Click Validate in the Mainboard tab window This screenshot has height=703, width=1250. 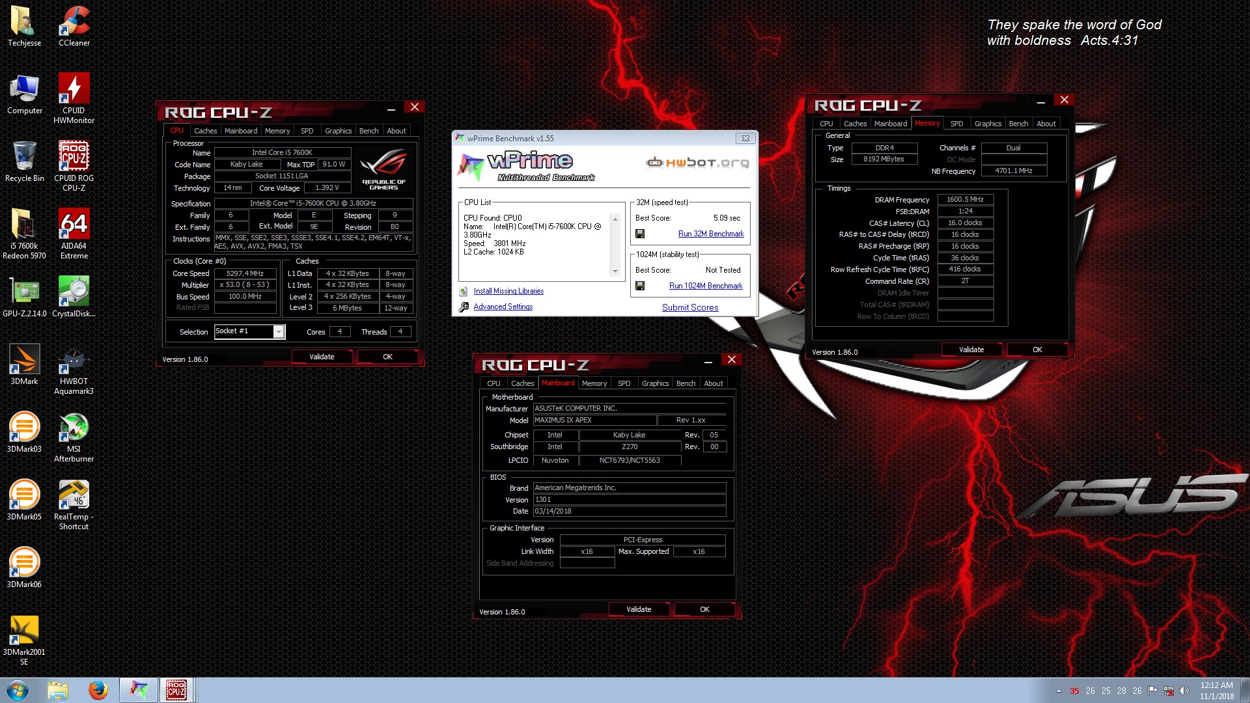pos(639,609)
